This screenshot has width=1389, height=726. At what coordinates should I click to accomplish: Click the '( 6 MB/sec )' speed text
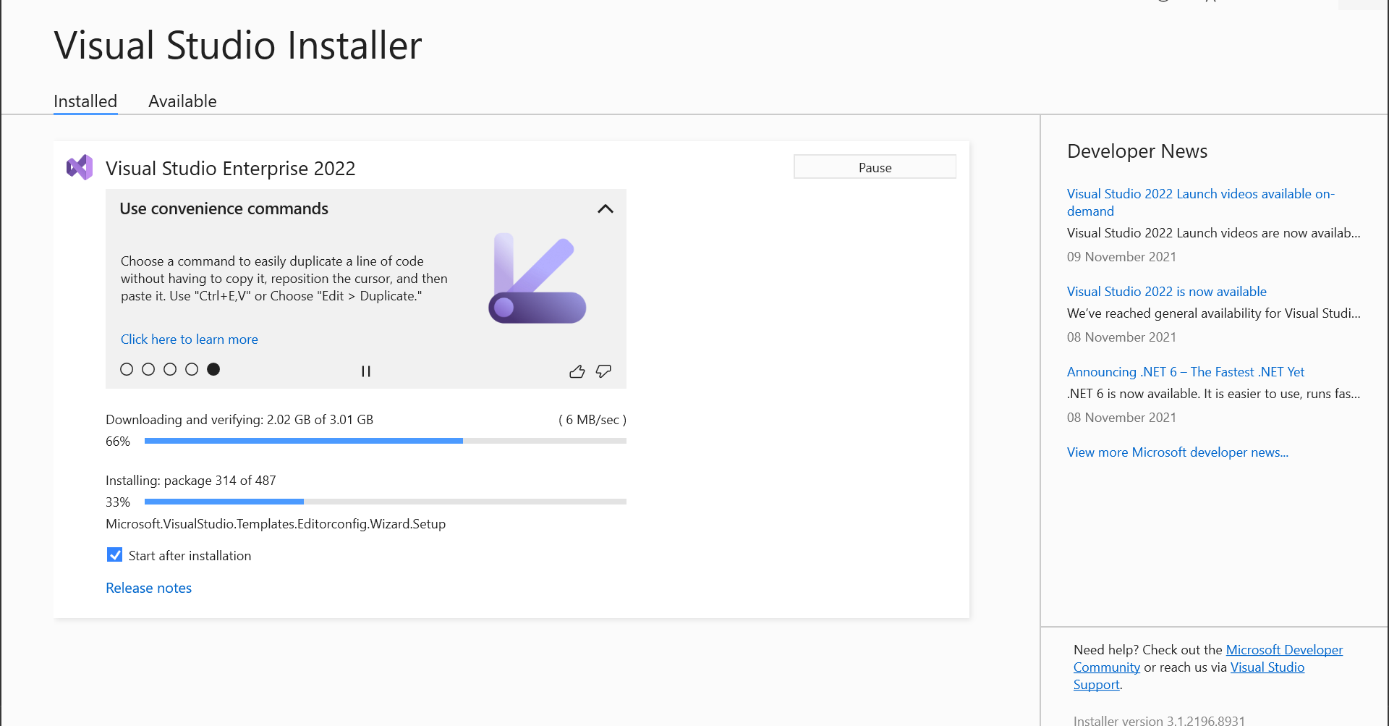[592, 420]
